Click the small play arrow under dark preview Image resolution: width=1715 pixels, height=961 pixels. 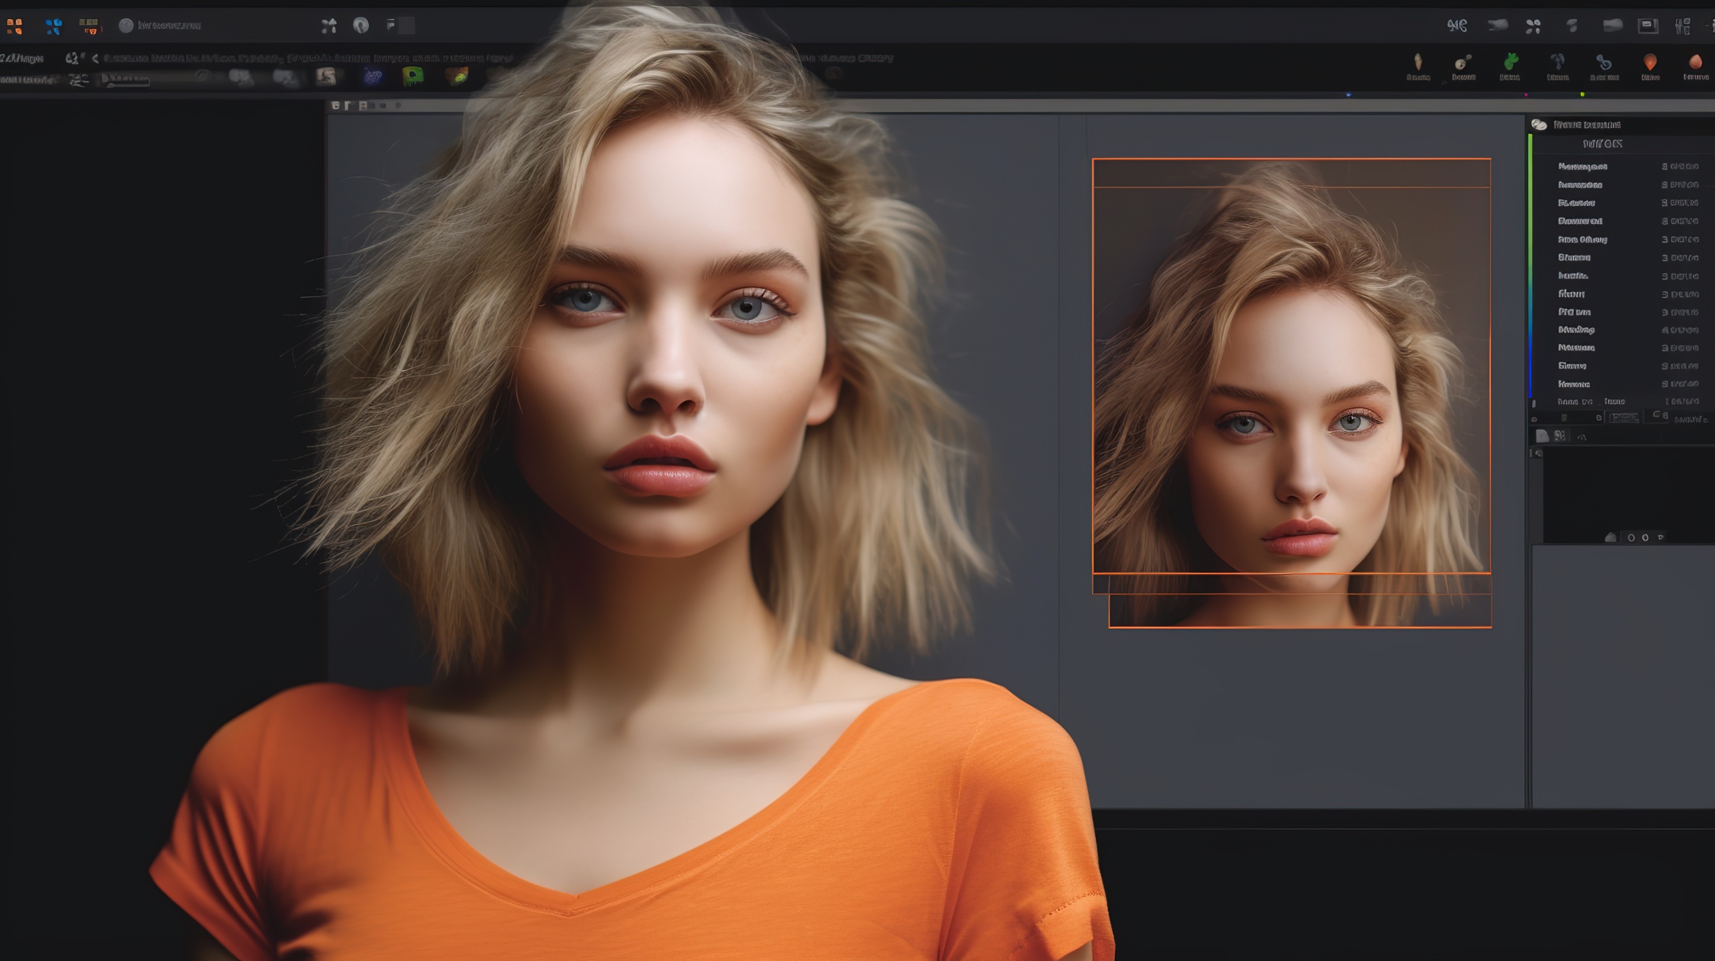(x=1661, y=537)
